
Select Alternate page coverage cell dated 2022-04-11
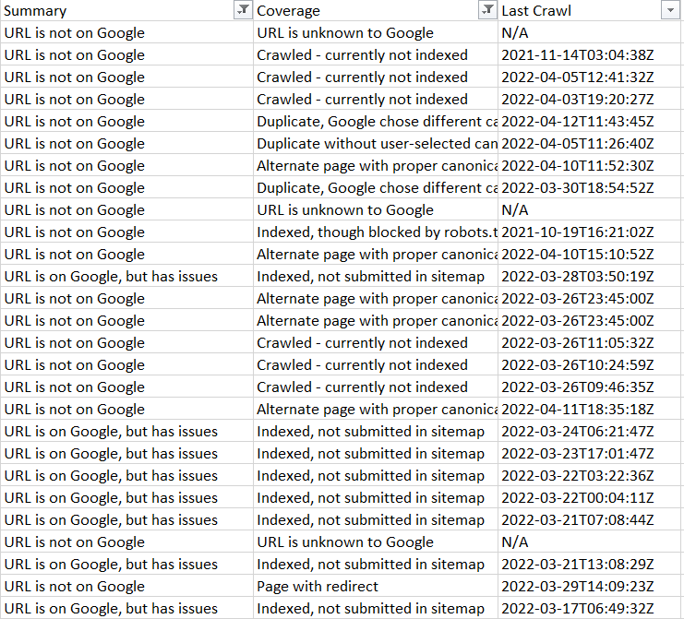point(375,410)
